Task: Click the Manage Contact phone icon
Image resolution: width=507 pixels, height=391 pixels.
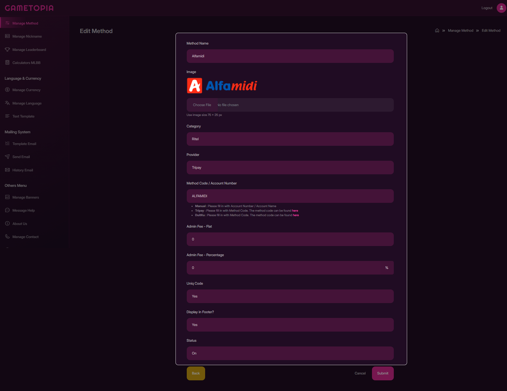Action: [7, 237]
